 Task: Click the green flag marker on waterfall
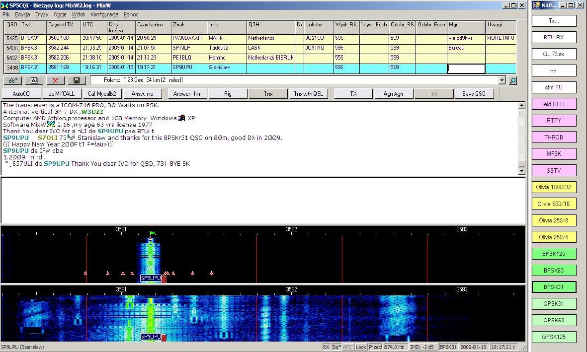152,233
